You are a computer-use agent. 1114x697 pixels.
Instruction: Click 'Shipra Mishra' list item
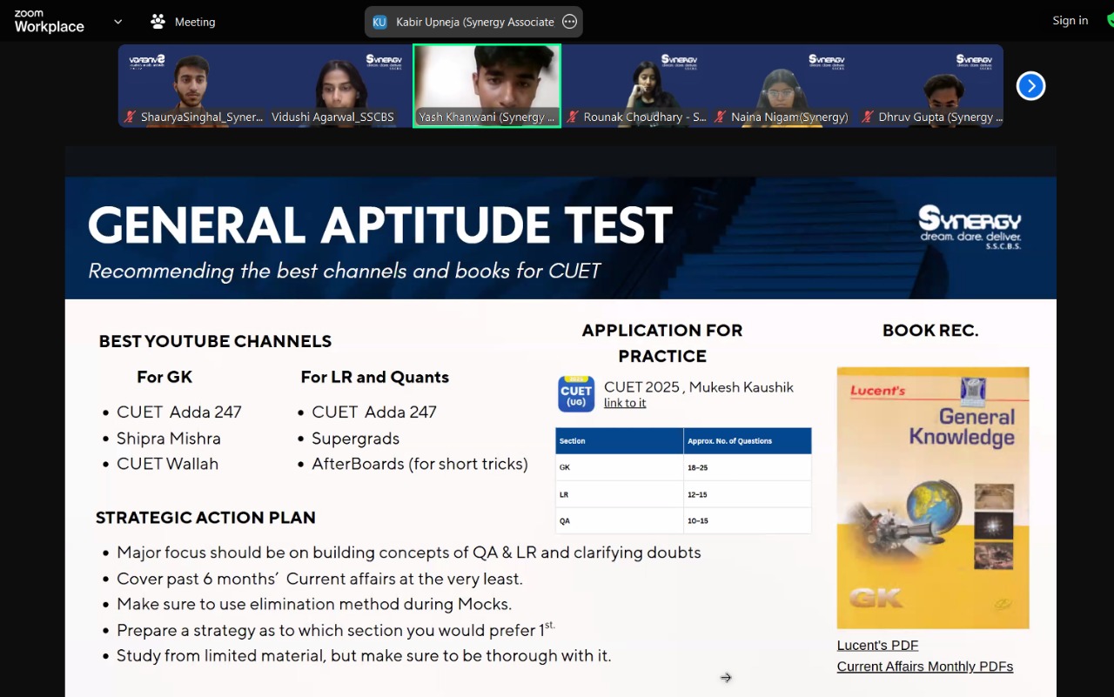coord(169,439)
